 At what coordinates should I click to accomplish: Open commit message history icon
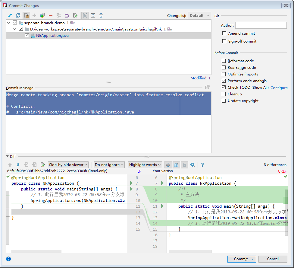coord(207,87)
